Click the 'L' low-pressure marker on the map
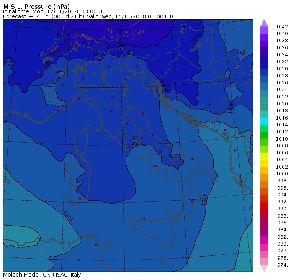This screenshot has width=291, height=280. 50,100
